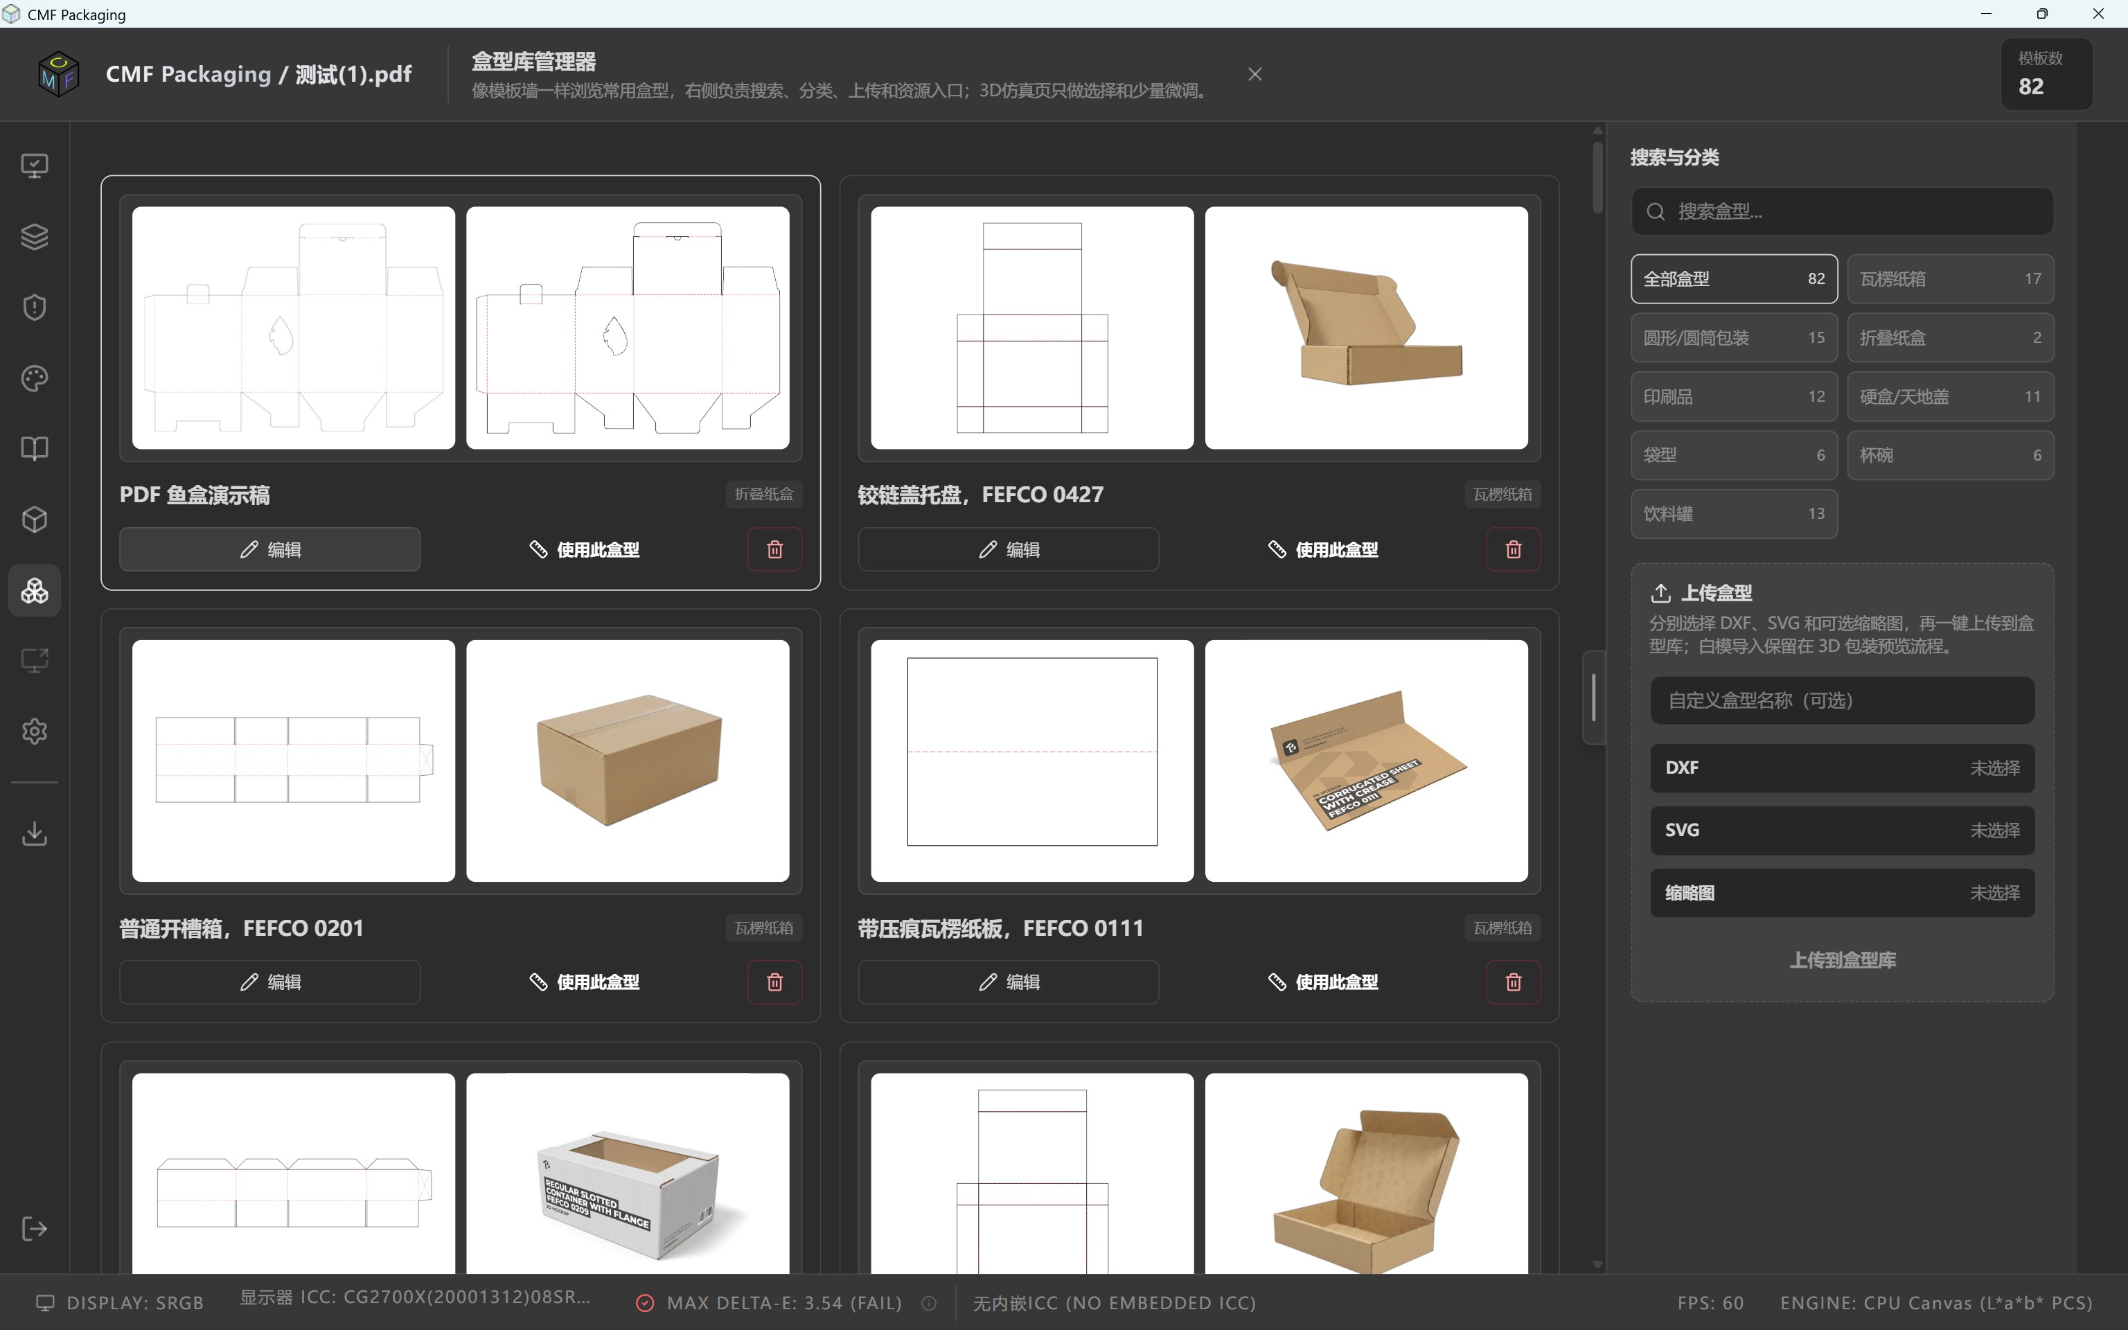
Task: Filter by 瓦楞纸箱 category
Action: pos(1951,279)
